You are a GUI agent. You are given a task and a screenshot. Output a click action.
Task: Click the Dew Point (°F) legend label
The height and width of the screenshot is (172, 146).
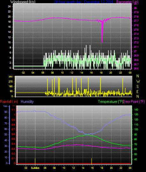pos(134,102)
